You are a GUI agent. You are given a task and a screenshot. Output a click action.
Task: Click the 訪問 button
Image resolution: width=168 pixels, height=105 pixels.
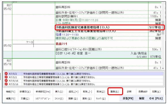pos(129,92)
